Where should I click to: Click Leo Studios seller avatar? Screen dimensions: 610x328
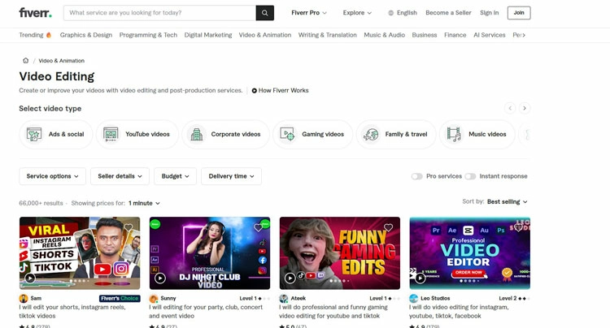pos(413,299)
